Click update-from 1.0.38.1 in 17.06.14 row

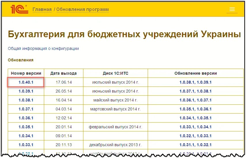coord(187,82)
